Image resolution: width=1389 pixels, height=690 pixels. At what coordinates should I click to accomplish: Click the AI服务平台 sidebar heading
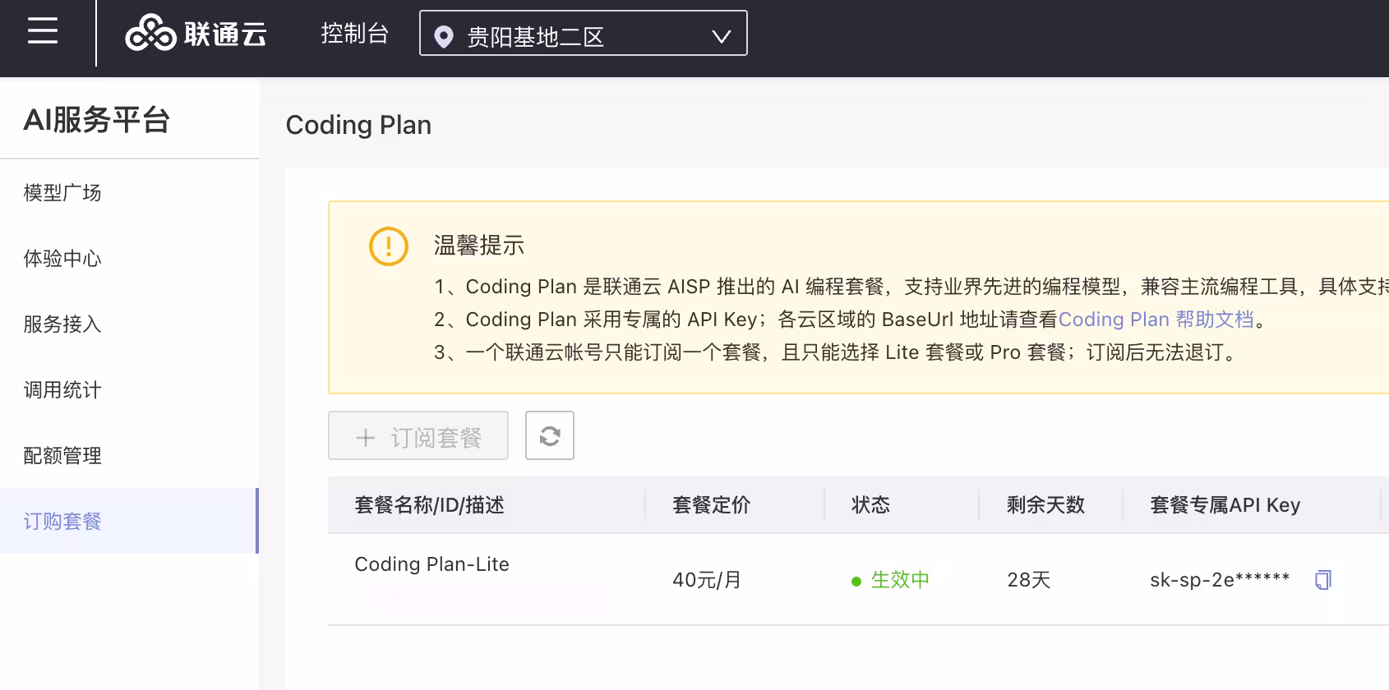tap(96, 120)
